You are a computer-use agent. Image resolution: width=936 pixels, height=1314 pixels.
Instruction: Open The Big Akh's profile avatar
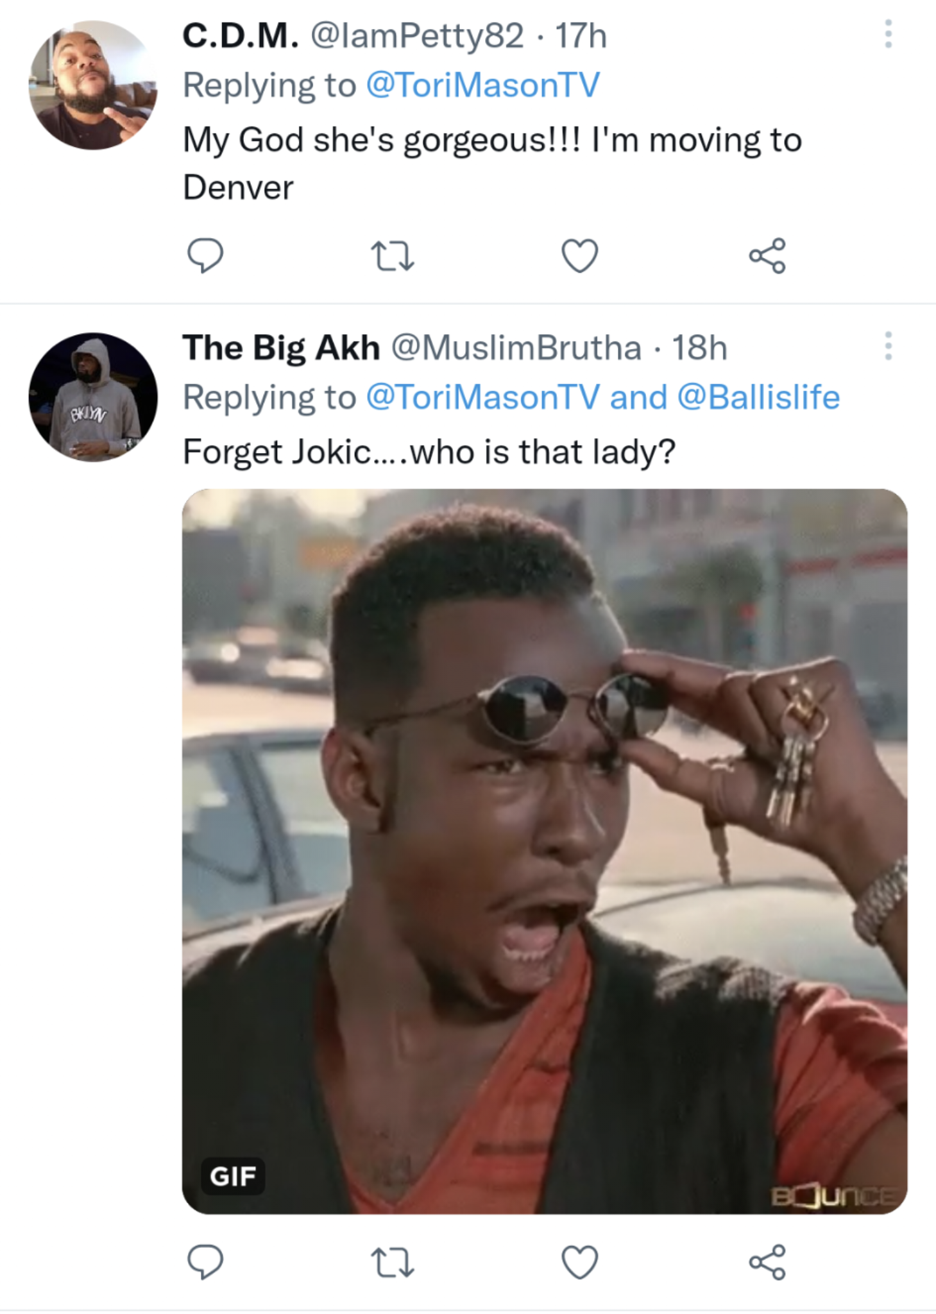tap(93, 397)
